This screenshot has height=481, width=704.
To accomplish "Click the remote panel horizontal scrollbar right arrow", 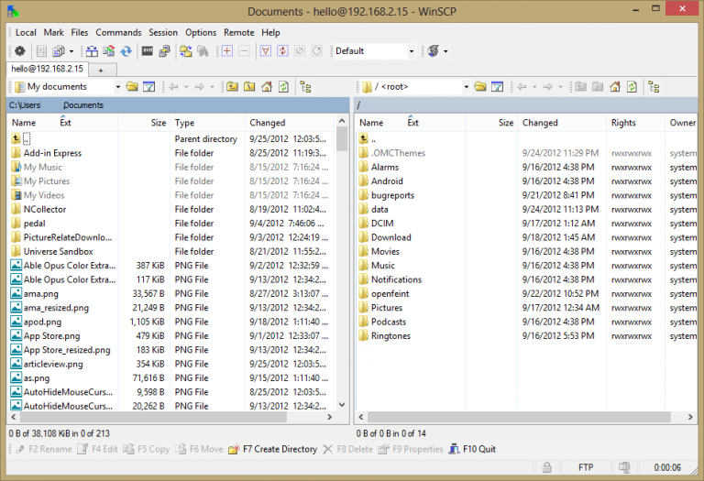I will (x=690, y=417).
